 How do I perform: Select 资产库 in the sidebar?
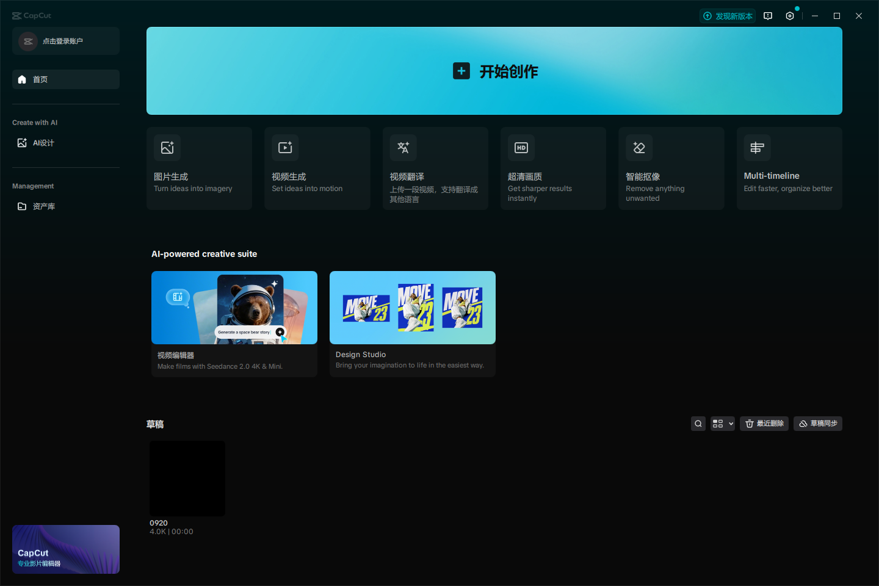point(66,206)
